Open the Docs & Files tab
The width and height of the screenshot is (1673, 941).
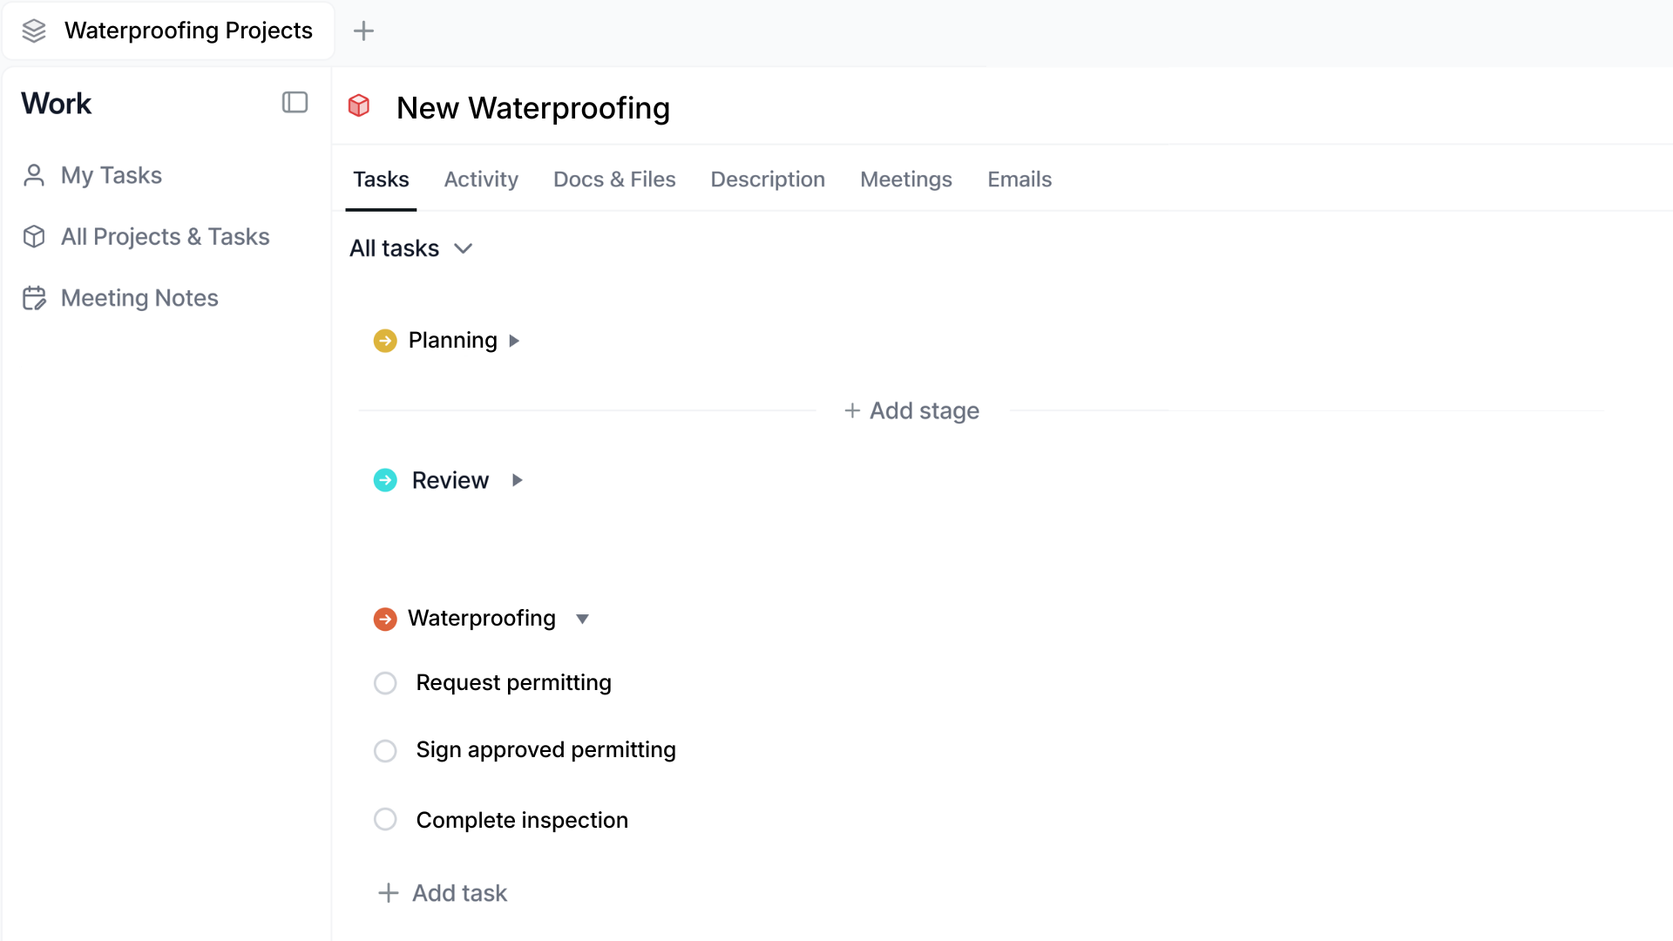(x=614, y=179)
